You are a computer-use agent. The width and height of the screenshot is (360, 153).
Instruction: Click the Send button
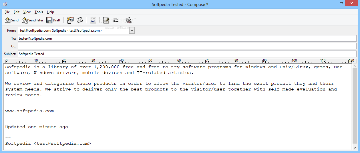12,20
